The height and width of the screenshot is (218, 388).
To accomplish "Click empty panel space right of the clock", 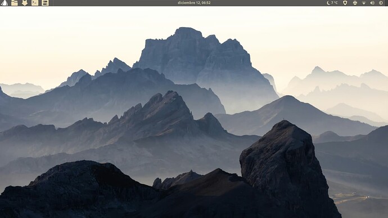I will (x=267, y=3).
